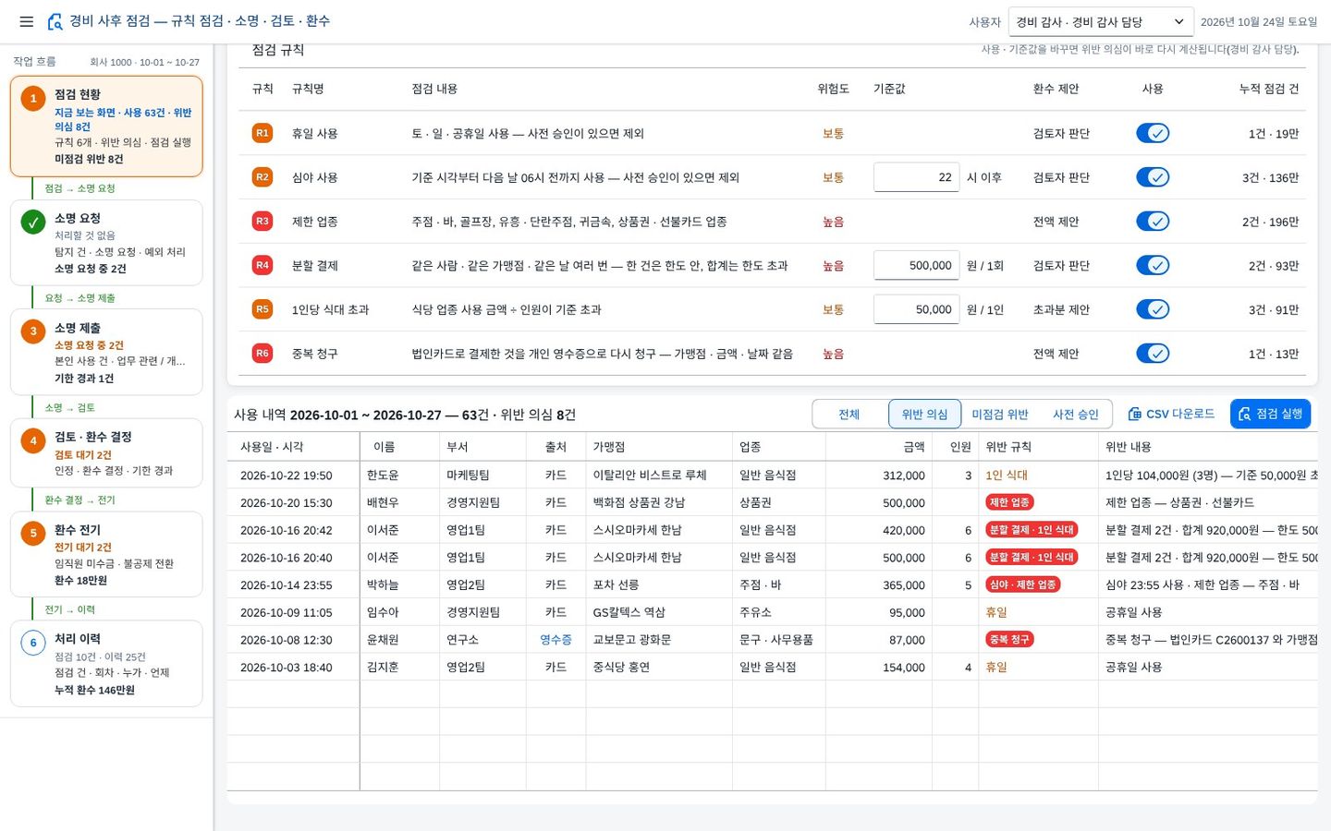Click step 4 circle for 검토 · 환수 결정
The width and height of the screenshot is (1331, 831).
(33, 440)
